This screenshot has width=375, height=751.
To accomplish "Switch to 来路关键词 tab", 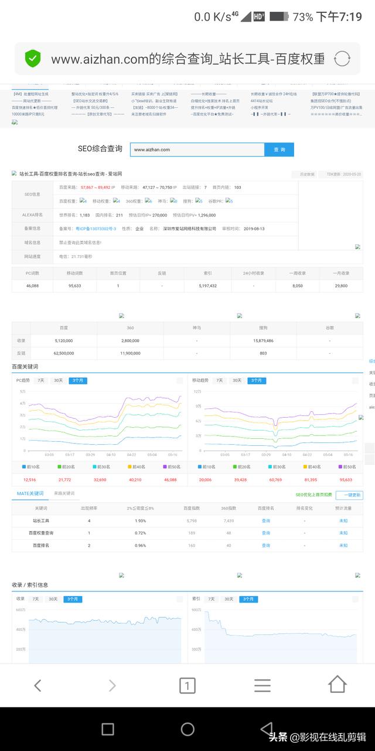I will 64,493.
